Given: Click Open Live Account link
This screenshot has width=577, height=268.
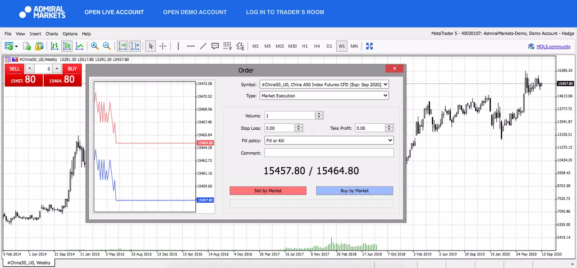Looking at the screenshot, I should 114,12.
